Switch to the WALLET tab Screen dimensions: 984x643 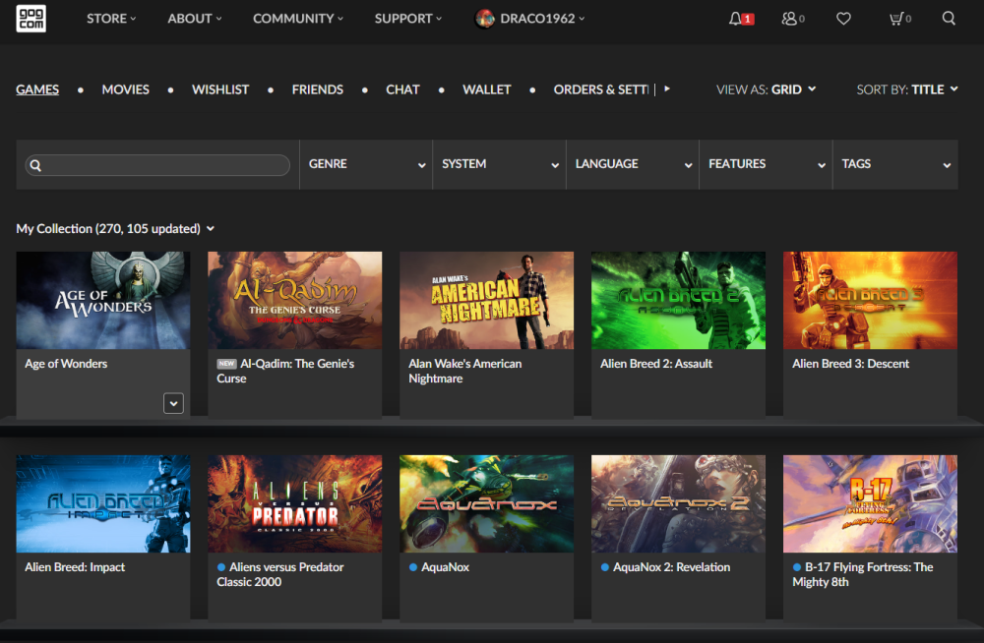pyautogui.click(x=487, y=89)
